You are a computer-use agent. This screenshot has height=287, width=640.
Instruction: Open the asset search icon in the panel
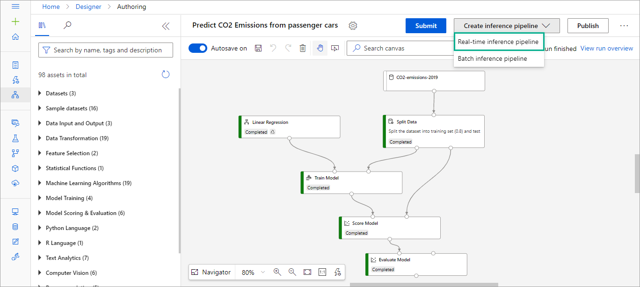click(x=67, y=26)
